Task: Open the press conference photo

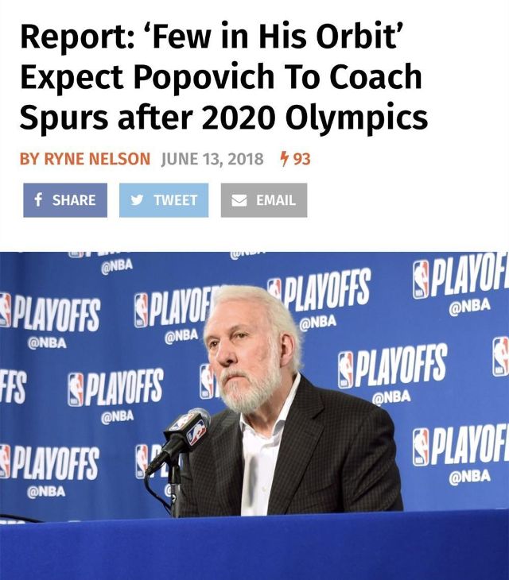Action: 254,416
